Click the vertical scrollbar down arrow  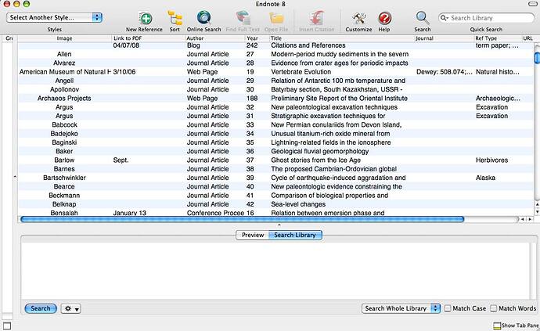(x=537, y=212)
